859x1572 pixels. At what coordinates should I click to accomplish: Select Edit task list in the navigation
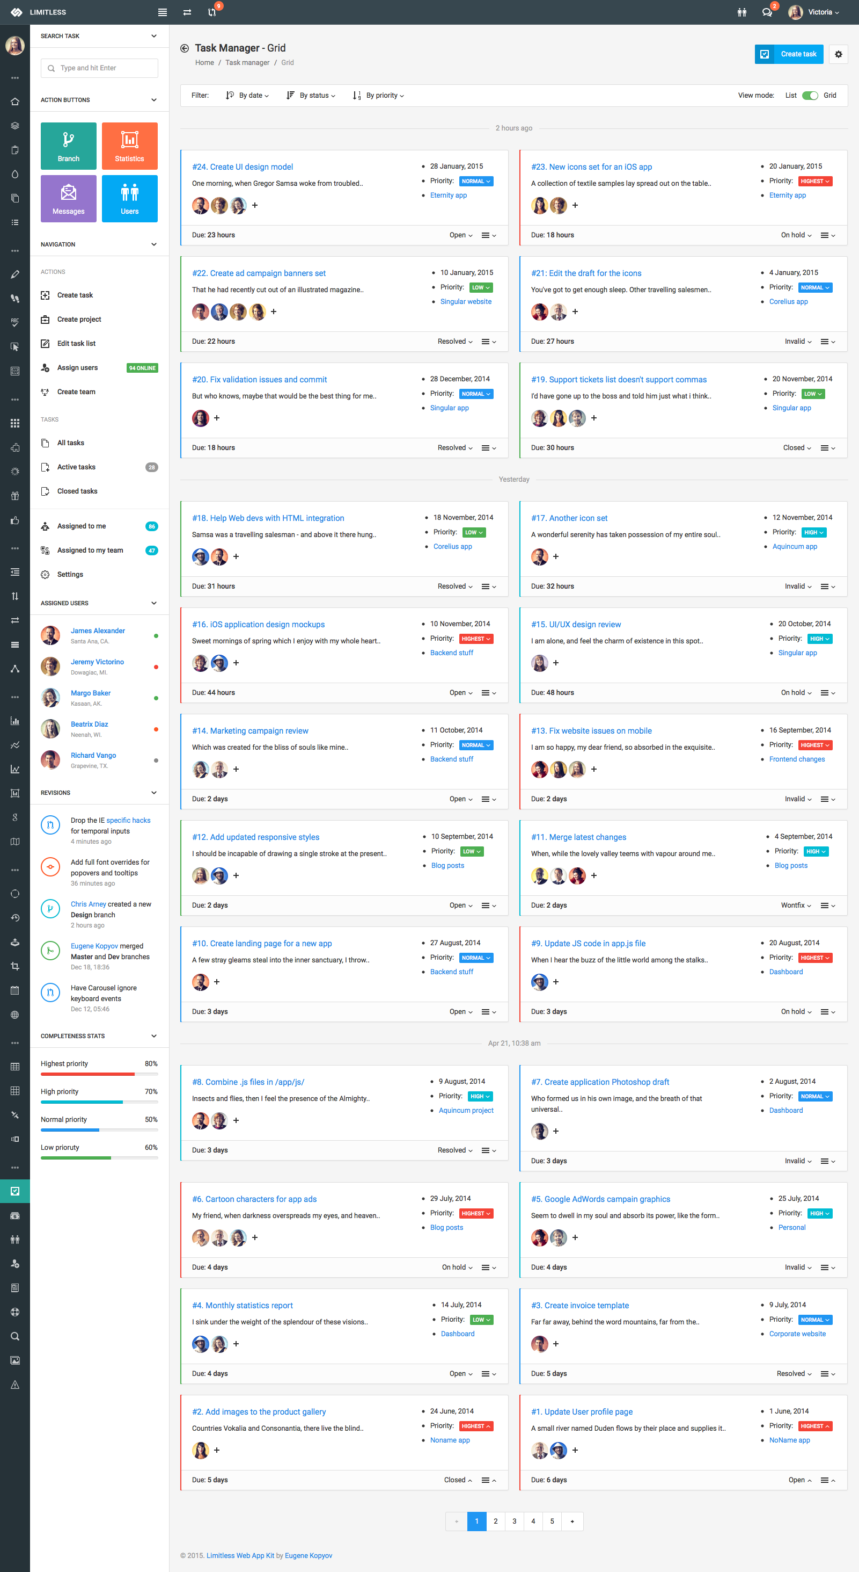[x=99, y=344]
